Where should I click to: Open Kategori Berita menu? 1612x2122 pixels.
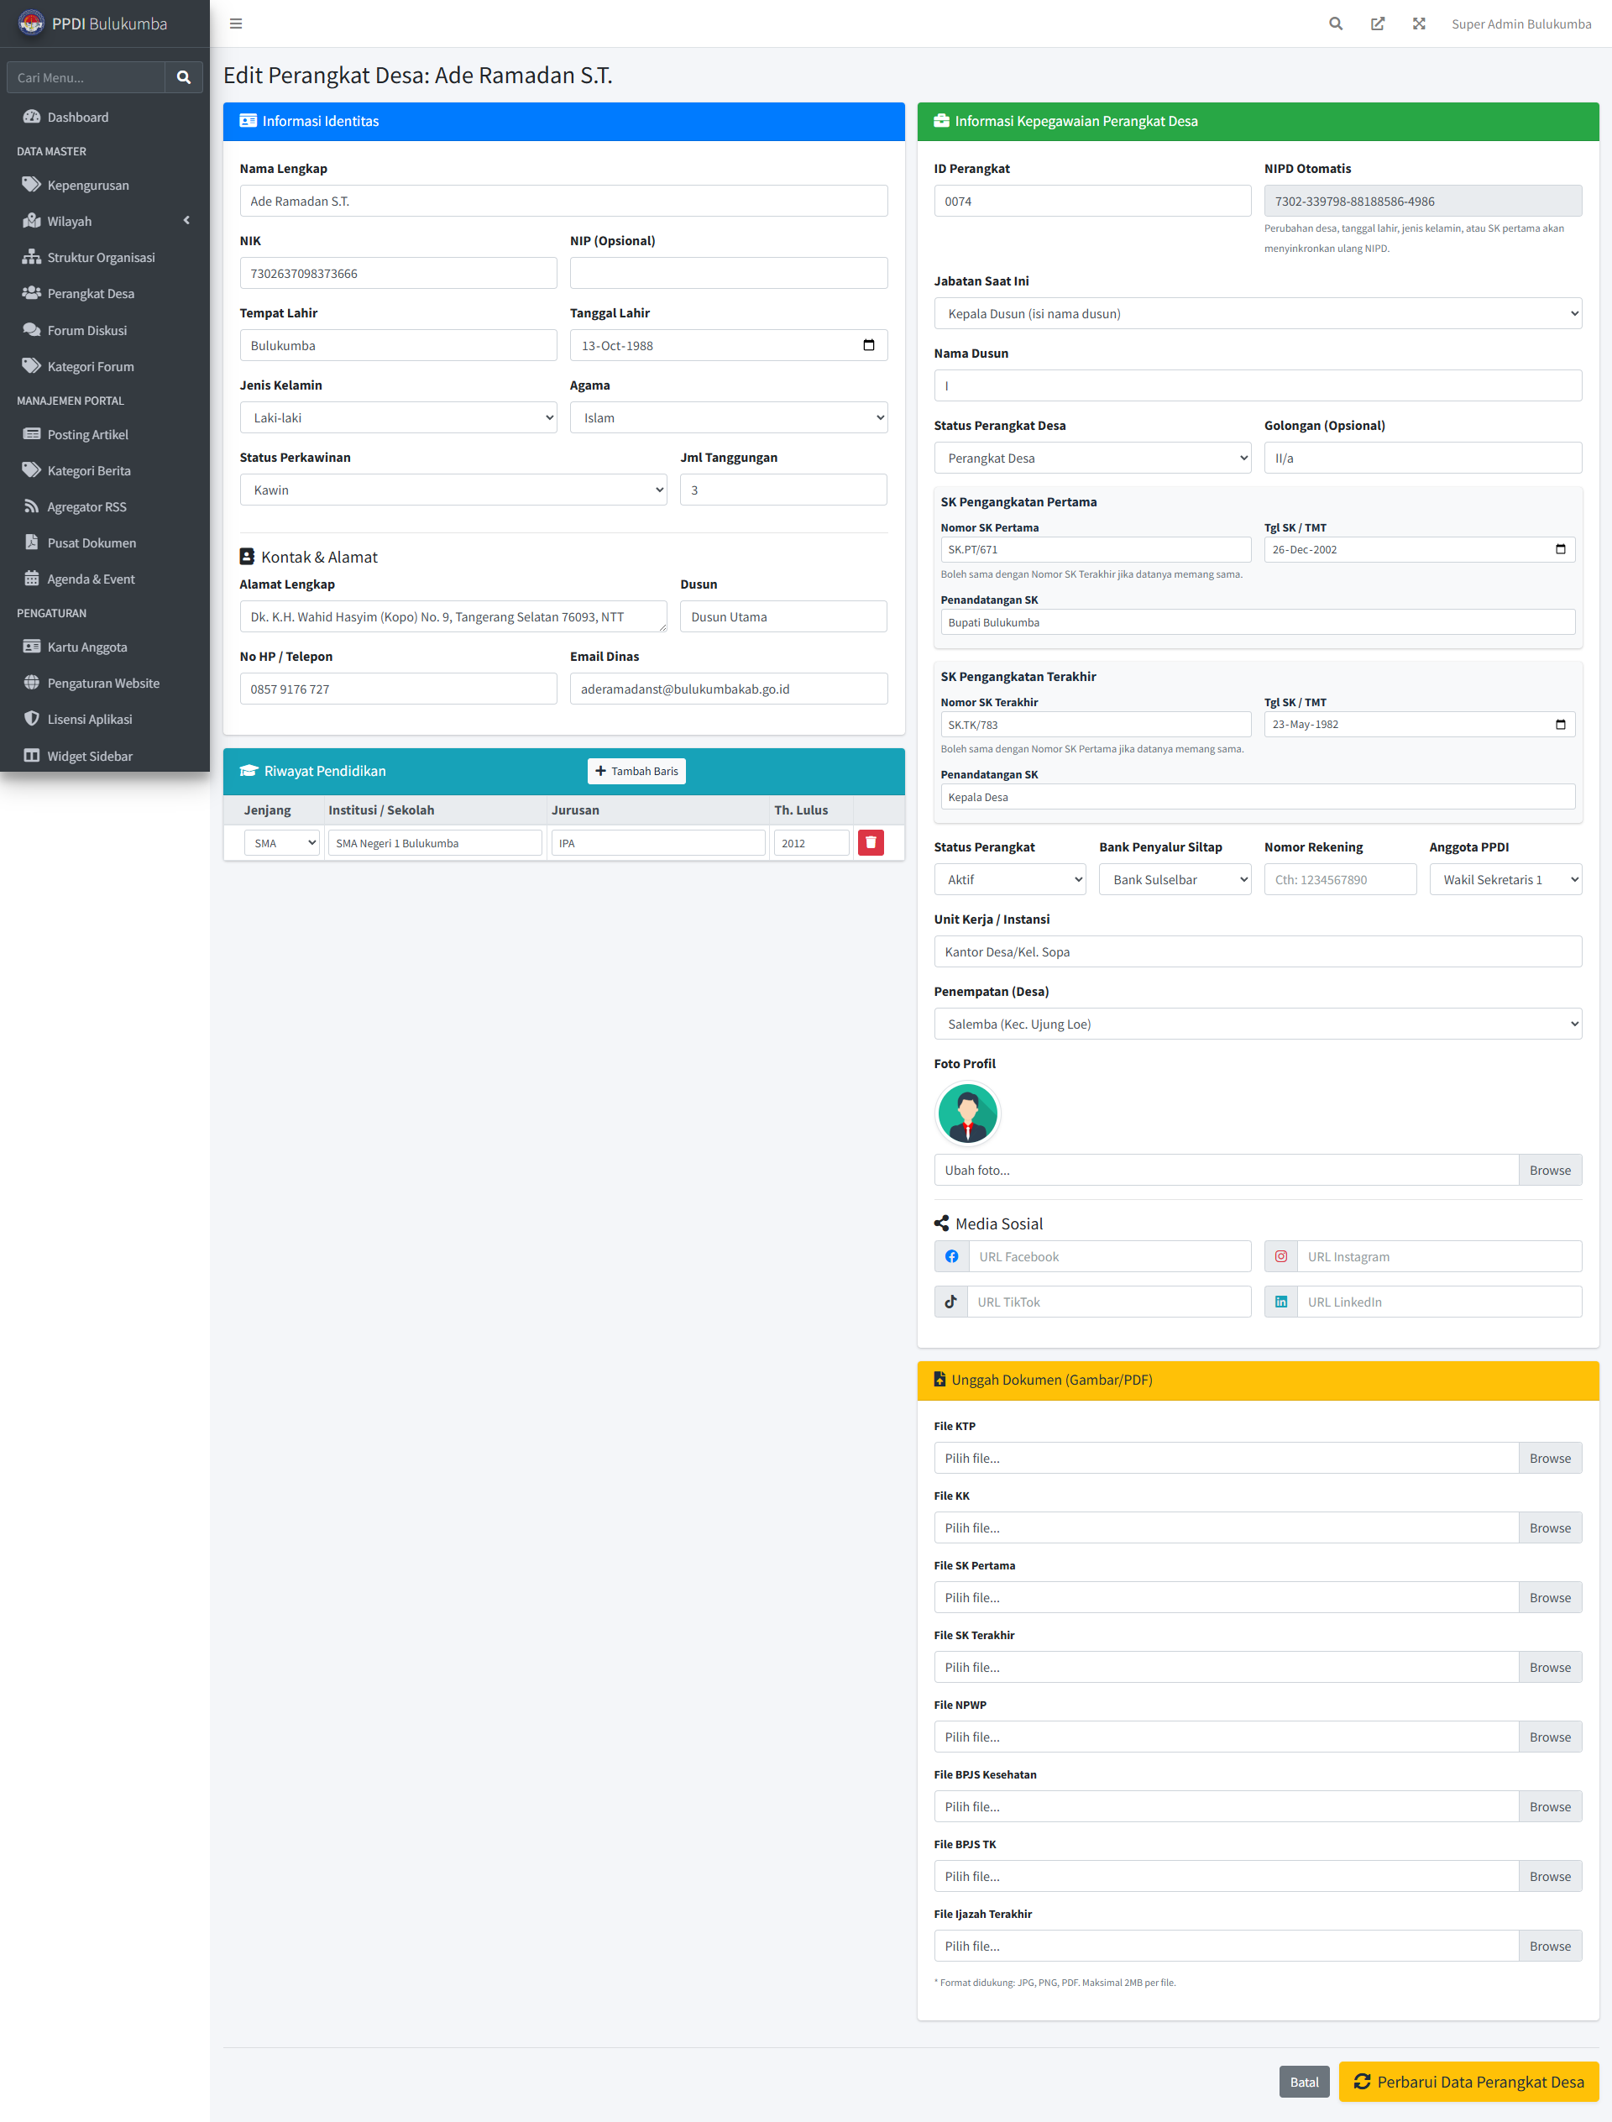click(105, 470)
